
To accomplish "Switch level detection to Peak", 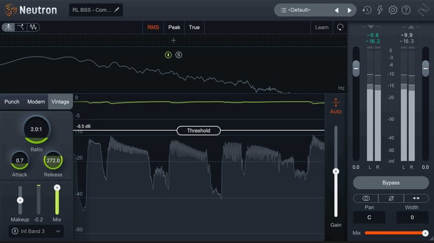I will point(174,27).
